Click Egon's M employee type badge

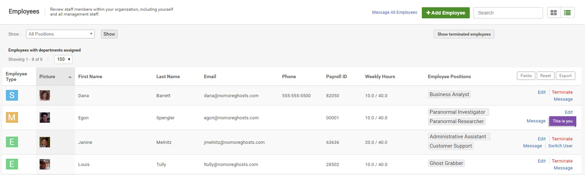(12, 118)
